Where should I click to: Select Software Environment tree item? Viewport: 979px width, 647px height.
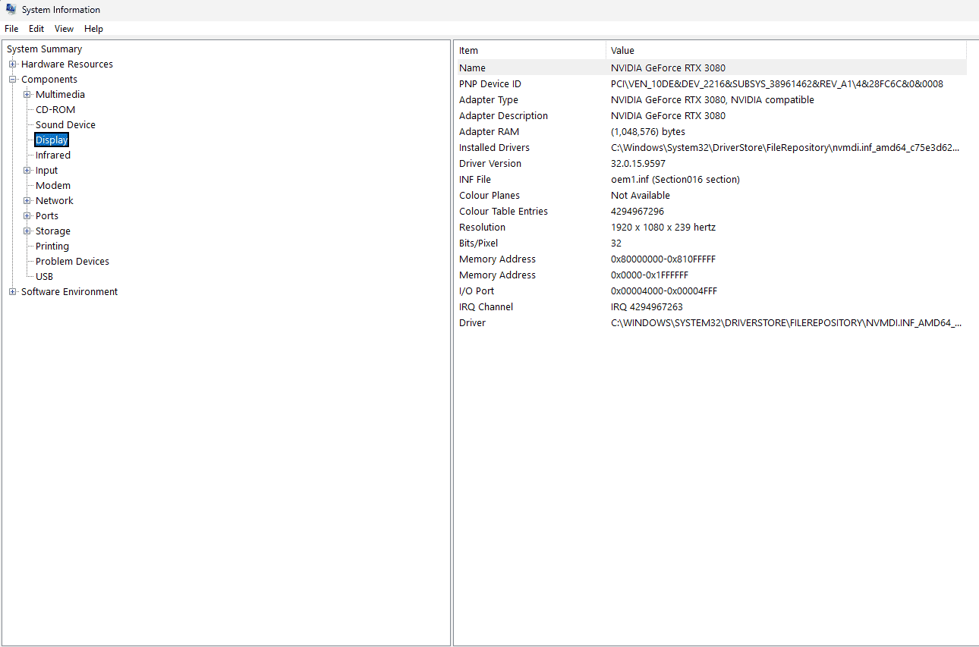tap(69, 292)
